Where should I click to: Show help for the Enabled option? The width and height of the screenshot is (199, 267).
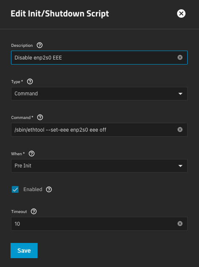click(49, 189)
